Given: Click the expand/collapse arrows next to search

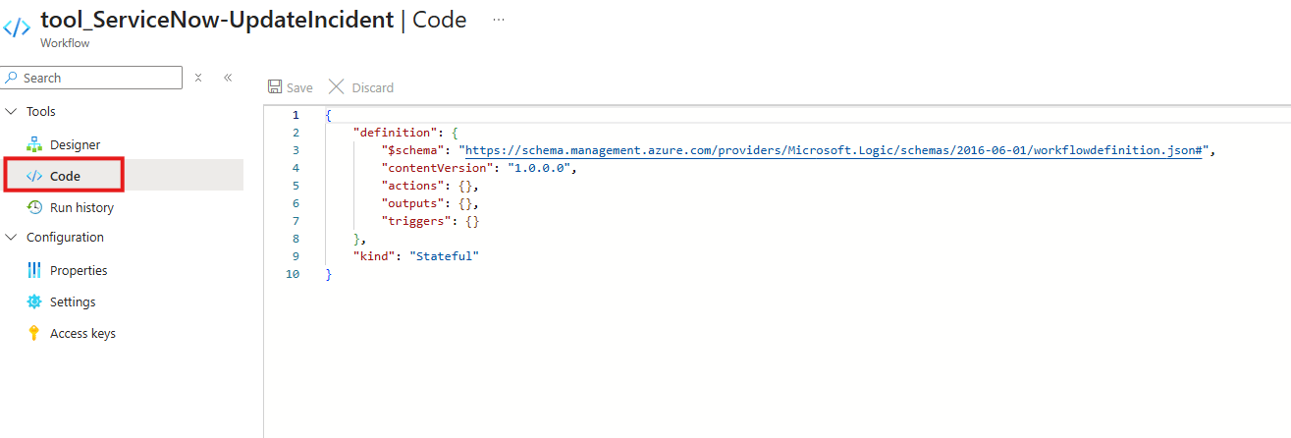Looking at the screenshot, I should coord(198,78).
